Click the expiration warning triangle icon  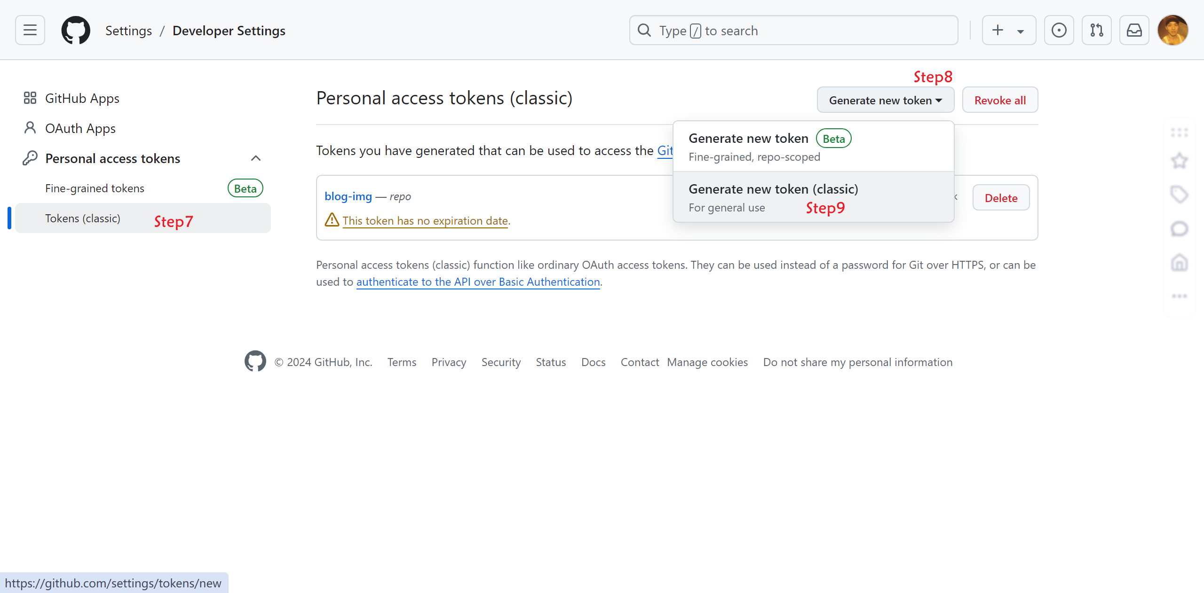click(x=332, y=220)
